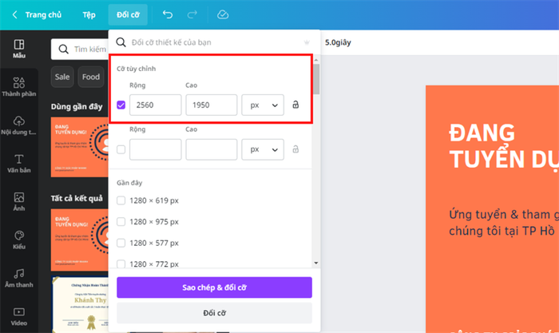The image size is (559, 333).
Task: Select ĐANG TUYỂN DỤ heading on canvas
Action: pos(503,146)
